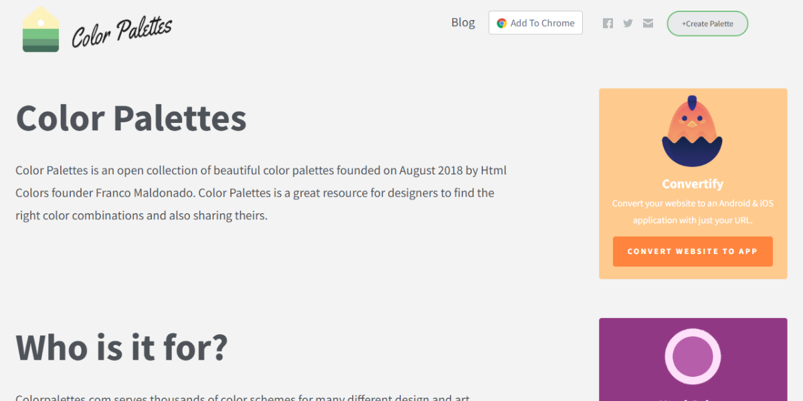Click the Chrome logo in Add To Chrome
This screenshot has width=803, height=401.
(x=501, y=23)
